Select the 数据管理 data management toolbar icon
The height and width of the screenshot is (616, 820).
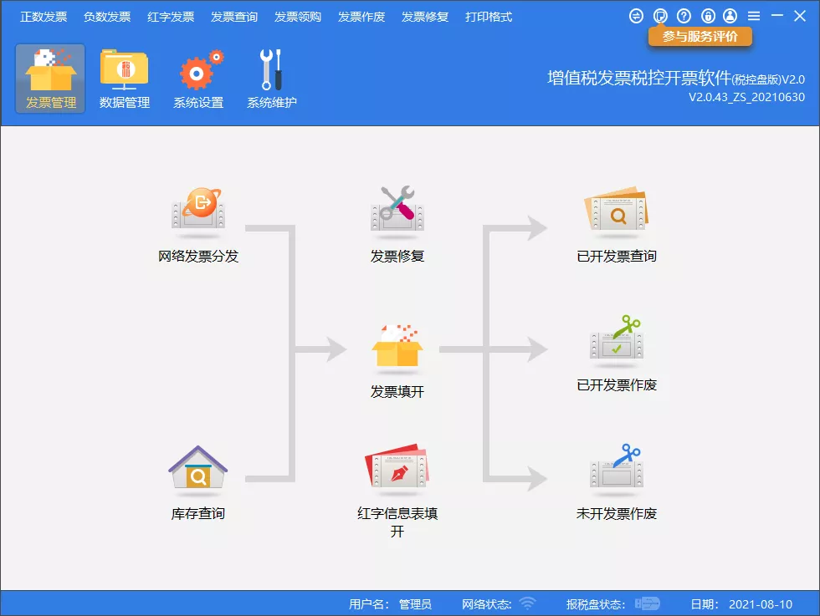[126, 77]
